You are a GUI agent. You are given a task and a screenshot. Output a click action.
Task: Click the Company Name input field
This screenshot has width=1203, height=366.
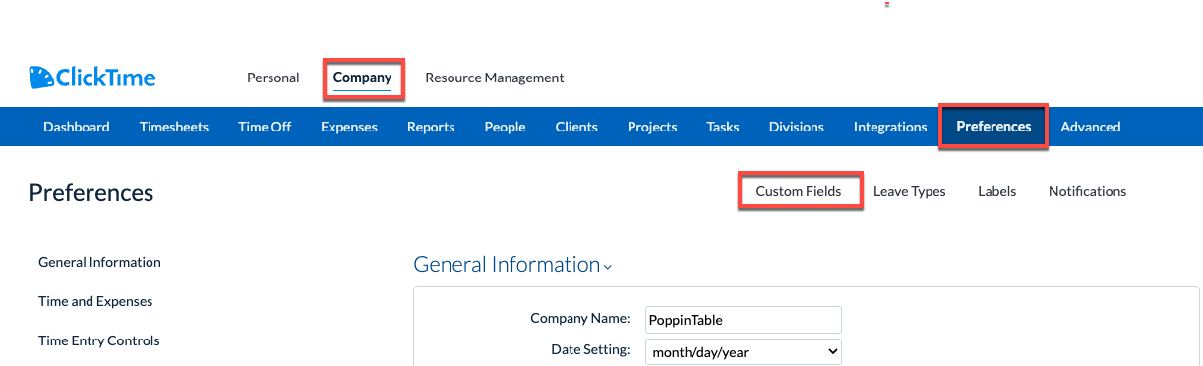[x=744, y=319]
